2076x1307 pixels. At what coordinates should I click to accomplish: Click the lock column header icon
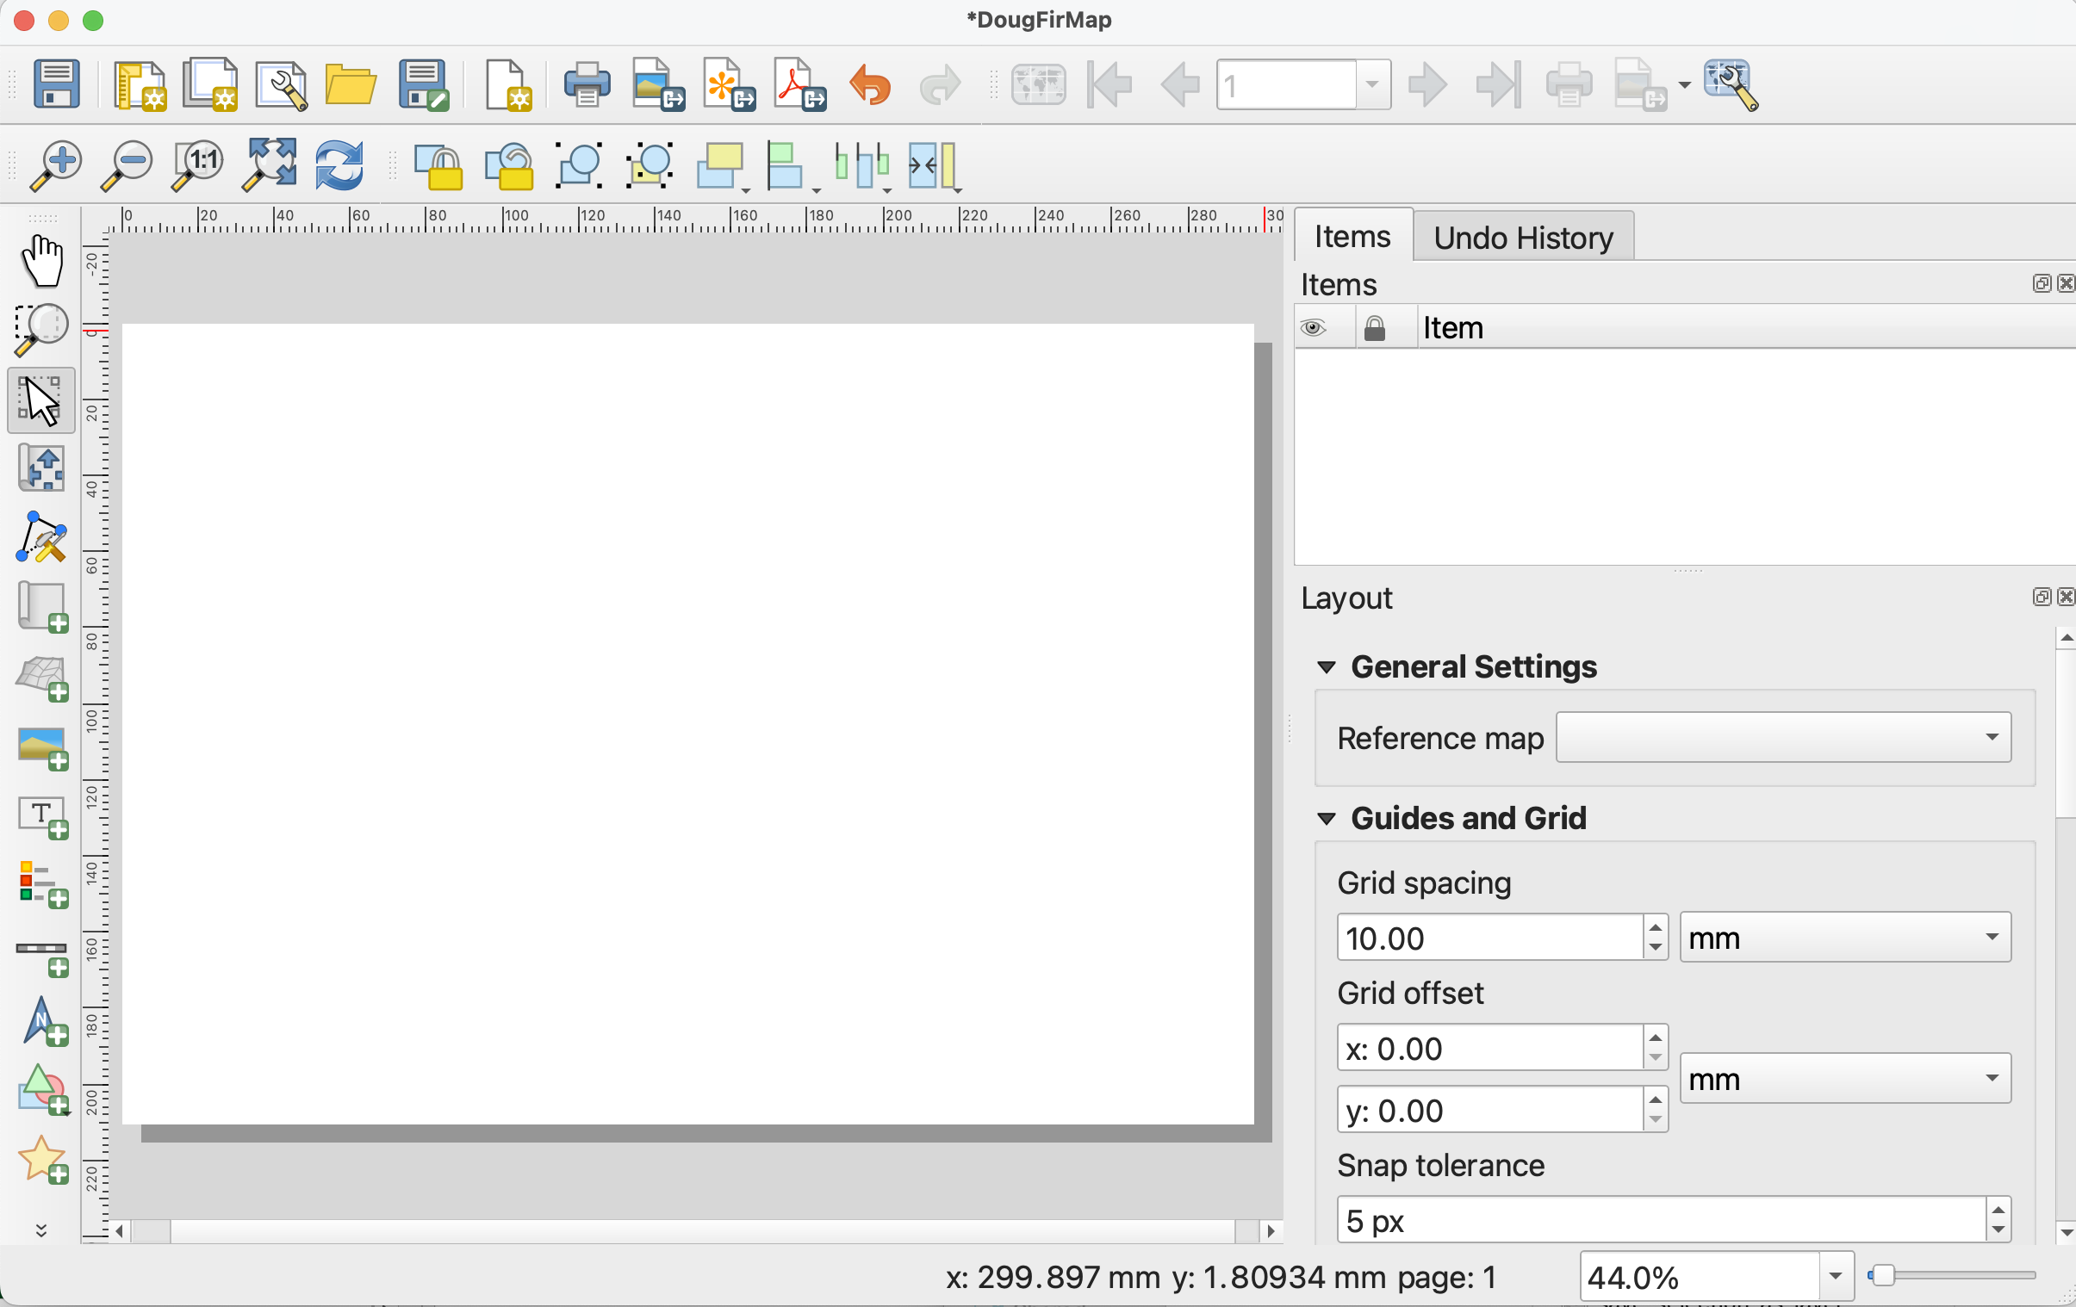(x=1374, y=328)
